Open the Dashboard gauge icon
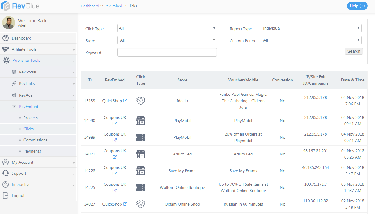This screenshot has height=214, width=375. (x=6, y=38)
